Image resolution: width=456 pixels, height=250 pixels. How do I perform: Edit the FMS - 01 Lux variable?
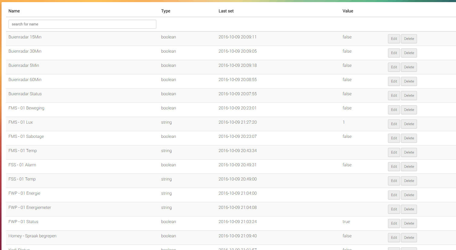point(394,124)
